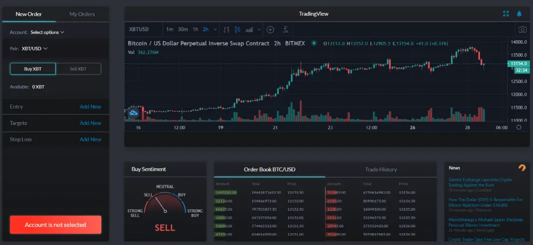Click the blue cloud logo on the chart

pos(133,112)
